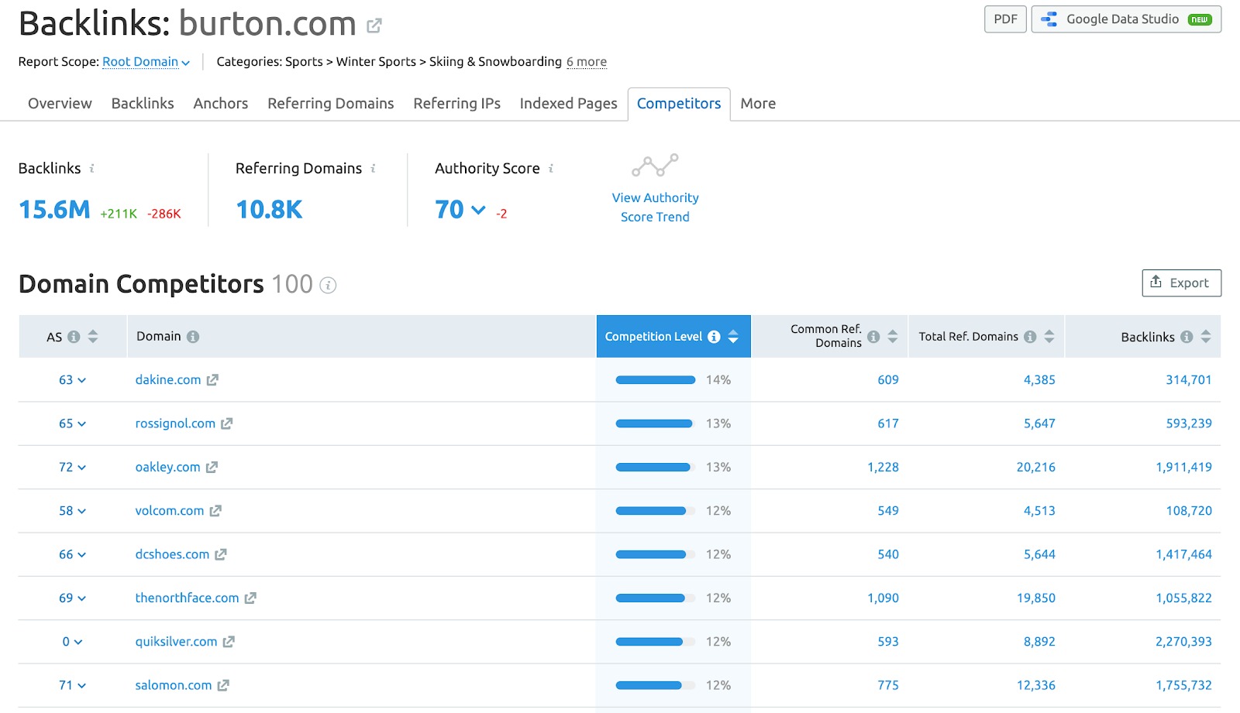
Task: Open burton.com external link icon in title
Action: (x=374, y=26)
